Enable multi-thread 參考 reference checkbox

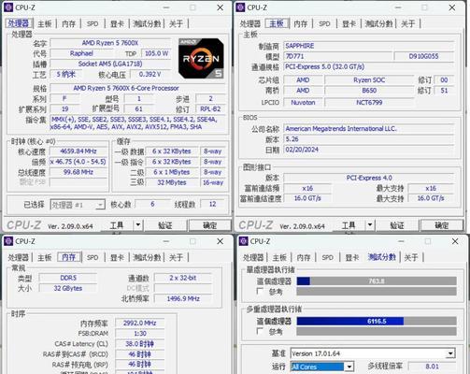tap(260, 331)
